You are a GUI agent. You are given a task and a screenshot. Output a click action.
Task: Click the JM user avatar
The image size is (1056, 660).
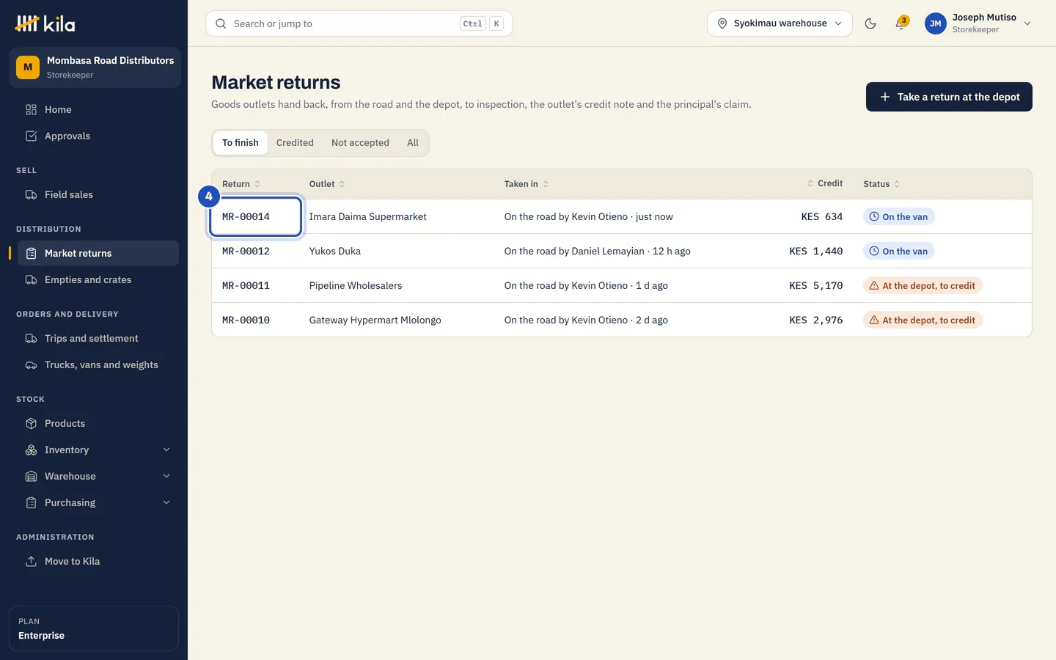935,23
